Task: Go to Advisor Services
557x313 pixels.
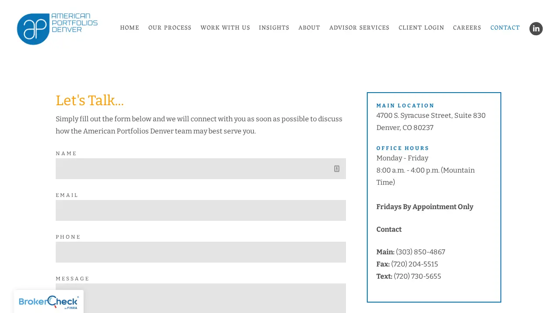Action: tap(359, 28)
